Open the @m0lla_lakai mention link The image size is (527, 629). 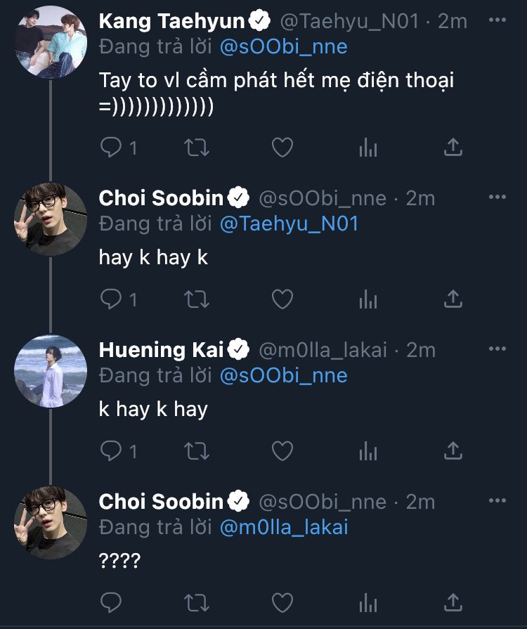pos(285,527)
